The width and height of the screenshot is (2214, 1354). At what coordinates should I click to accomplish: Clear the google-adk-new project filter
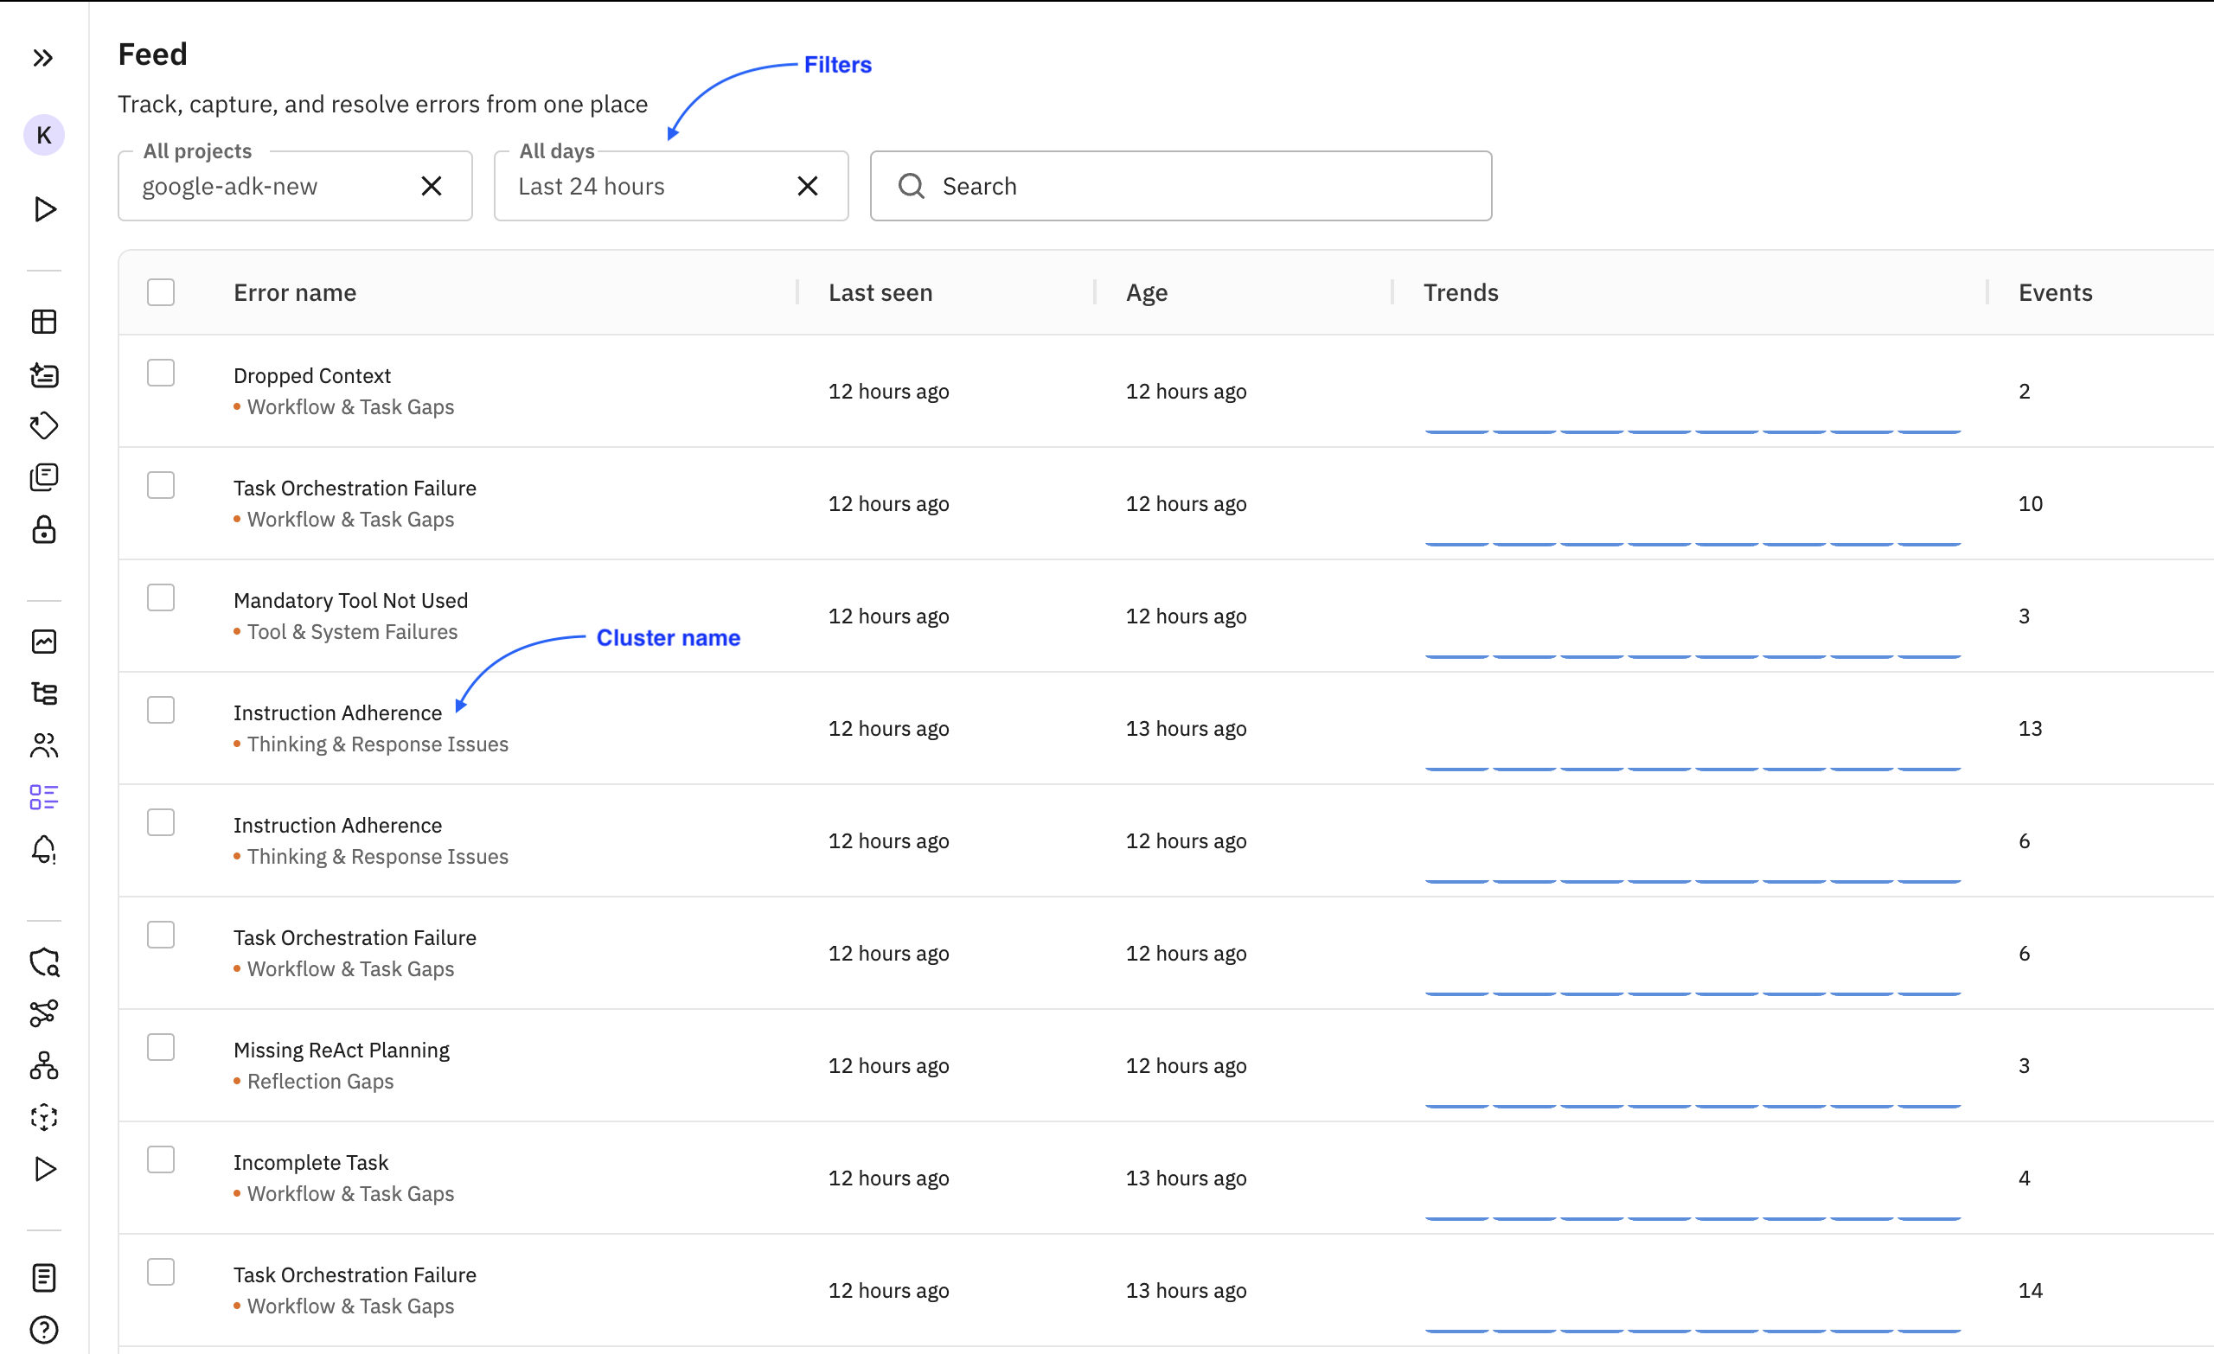pos(432,186)
